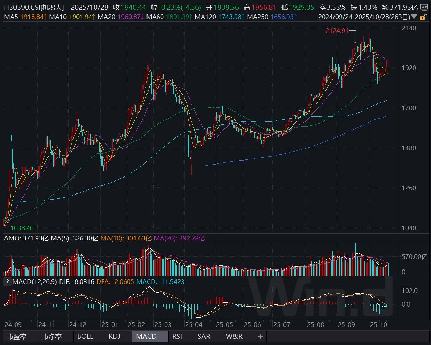
Task: Click the MACD(12,26,9) parameter label
Action: point(35,282)
